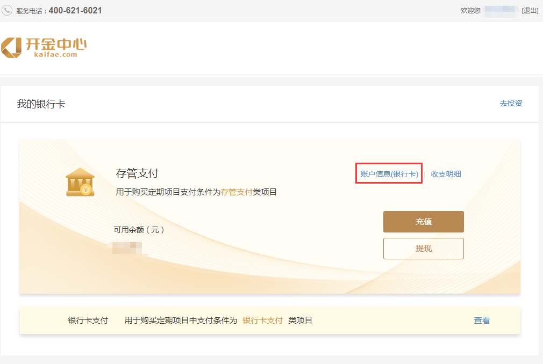This screenshot has height=364, width=543.
Task: Open 去投资 to start investing
Action: point(511,104)
